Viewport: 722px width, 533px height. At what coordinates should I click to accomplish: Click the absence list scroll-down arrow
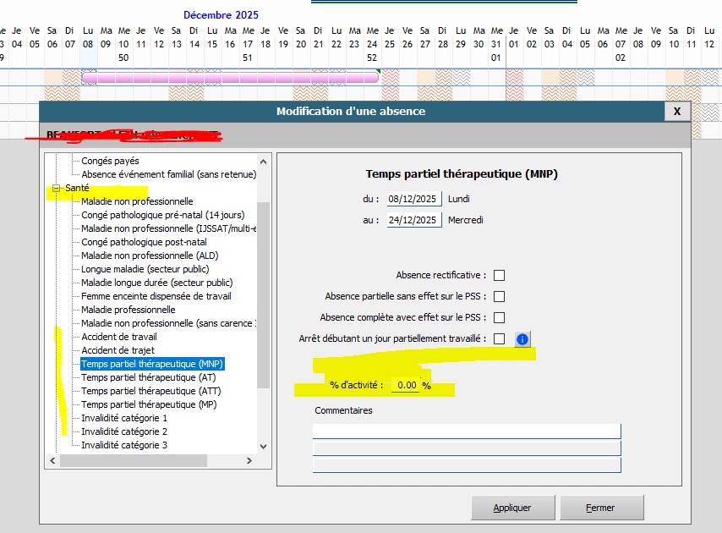[264, 447]
